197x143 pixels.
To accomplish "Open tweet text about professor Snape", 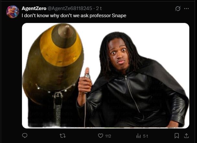I will click(x=74, y=16).
